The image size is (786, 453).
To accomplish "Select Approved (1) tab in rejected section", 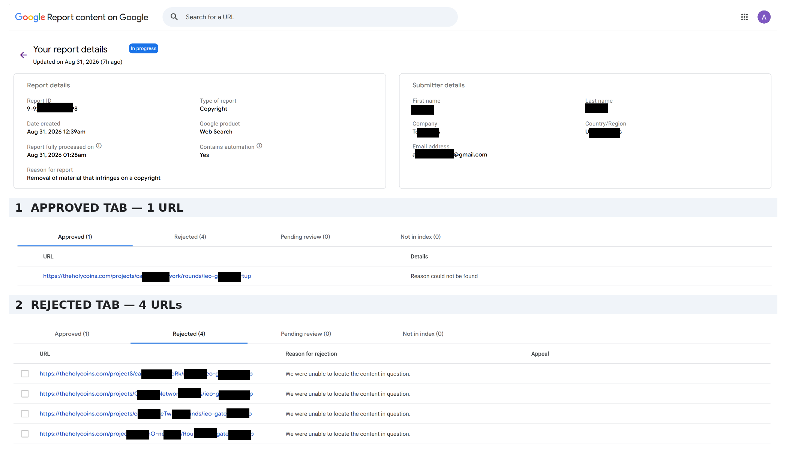I will (72, 334).
